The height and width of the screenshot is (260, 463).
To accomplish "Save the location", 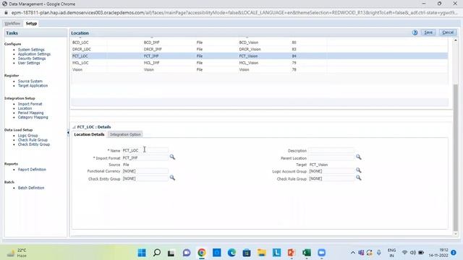I will pos(428,32).
